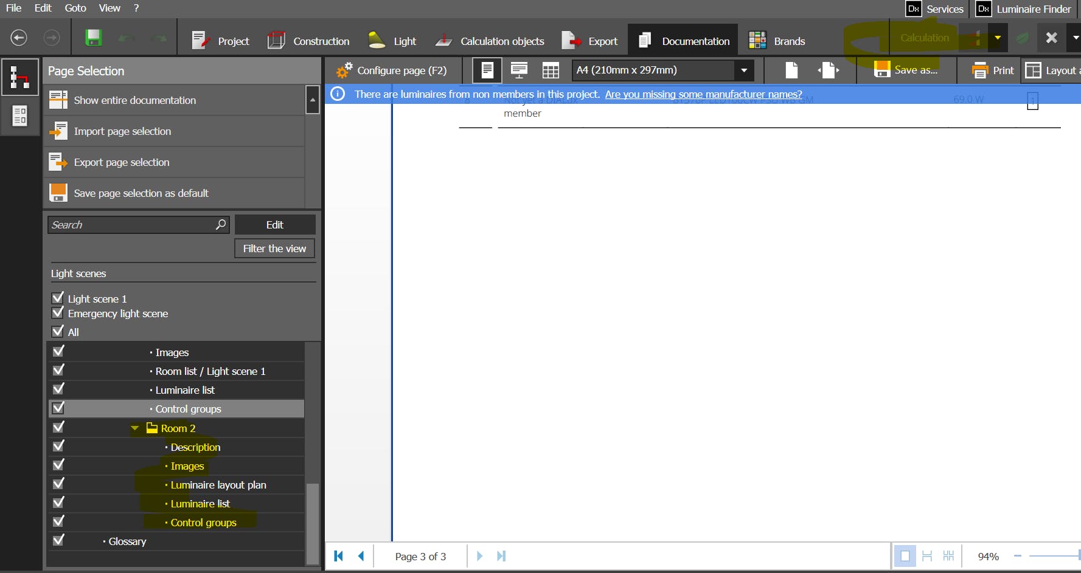The image size is (1081, 573).
Task: Click the Filter the view button
Action: pyautogui.click(x=275, y=249)
